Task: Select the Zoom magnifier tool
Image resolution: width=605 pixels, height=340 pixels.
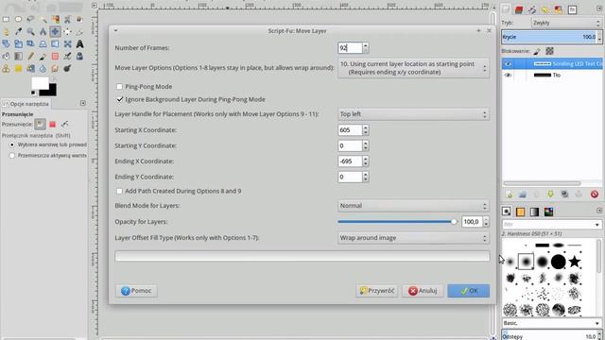Action: pyautogui.click(x=31, y=31)
